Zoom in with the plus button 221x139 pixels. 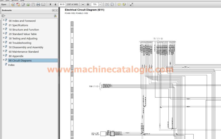pos(88,4)
